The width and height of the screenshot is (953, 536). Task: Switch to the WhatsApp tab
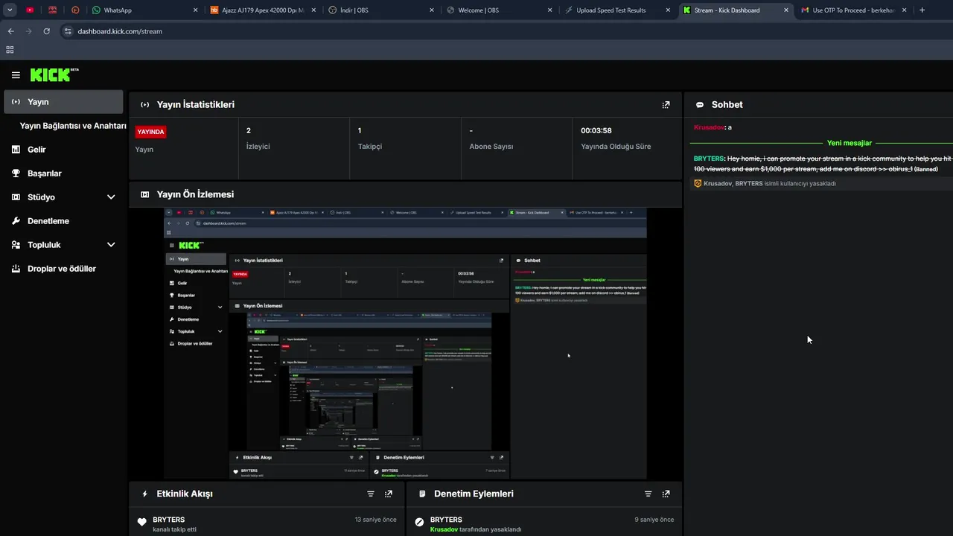(145, 10)
